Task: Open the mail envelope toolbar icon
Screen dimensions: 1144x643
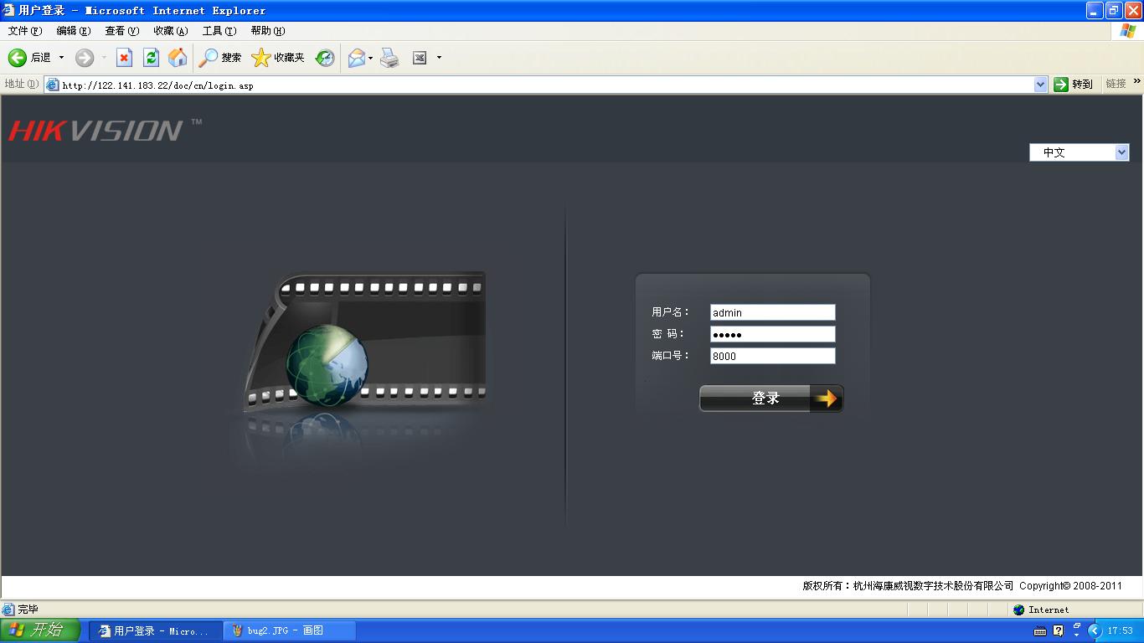Action: pos(357,58)
